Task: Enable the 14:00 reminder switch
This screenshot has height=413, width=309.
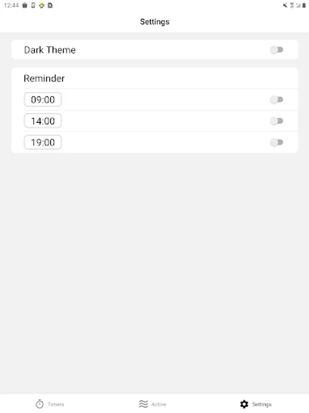Action: (x=277, y=121)
